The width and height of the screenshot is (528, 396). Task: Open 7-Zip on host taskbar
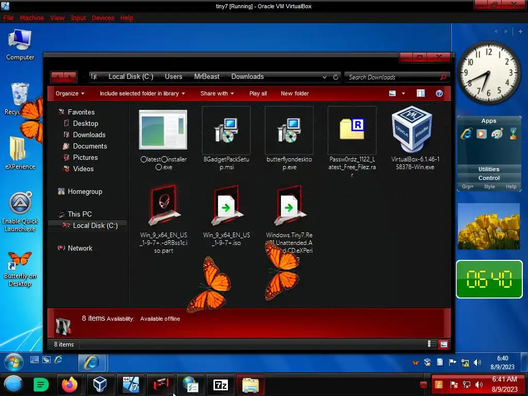point(221,385)
